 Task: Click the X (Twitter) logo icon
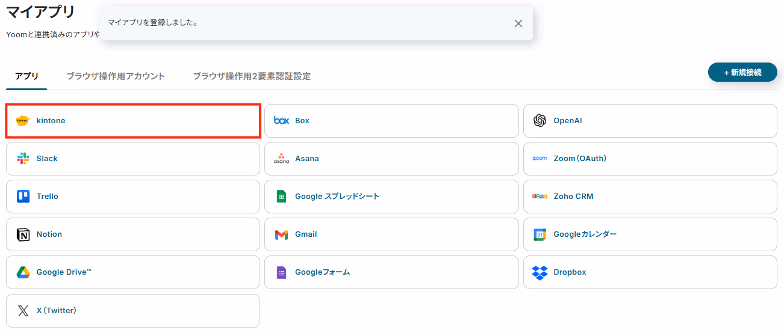(23, 311)
